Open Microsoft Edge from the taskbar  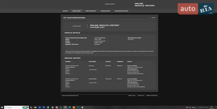click(x=69, y=107)
